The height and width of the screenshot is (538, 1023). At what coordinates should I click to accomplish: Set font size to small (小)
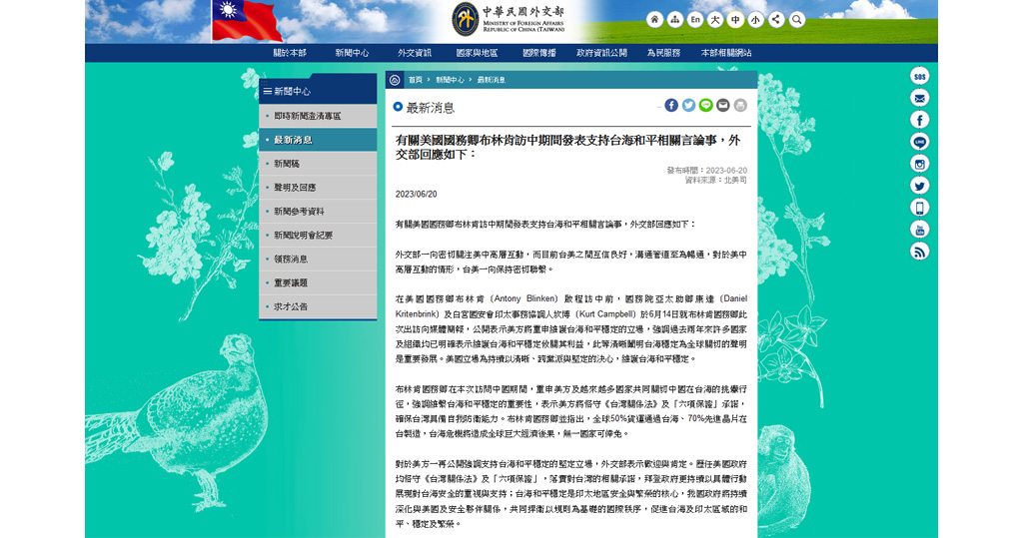pyautogui.click(x=755, y=19)
